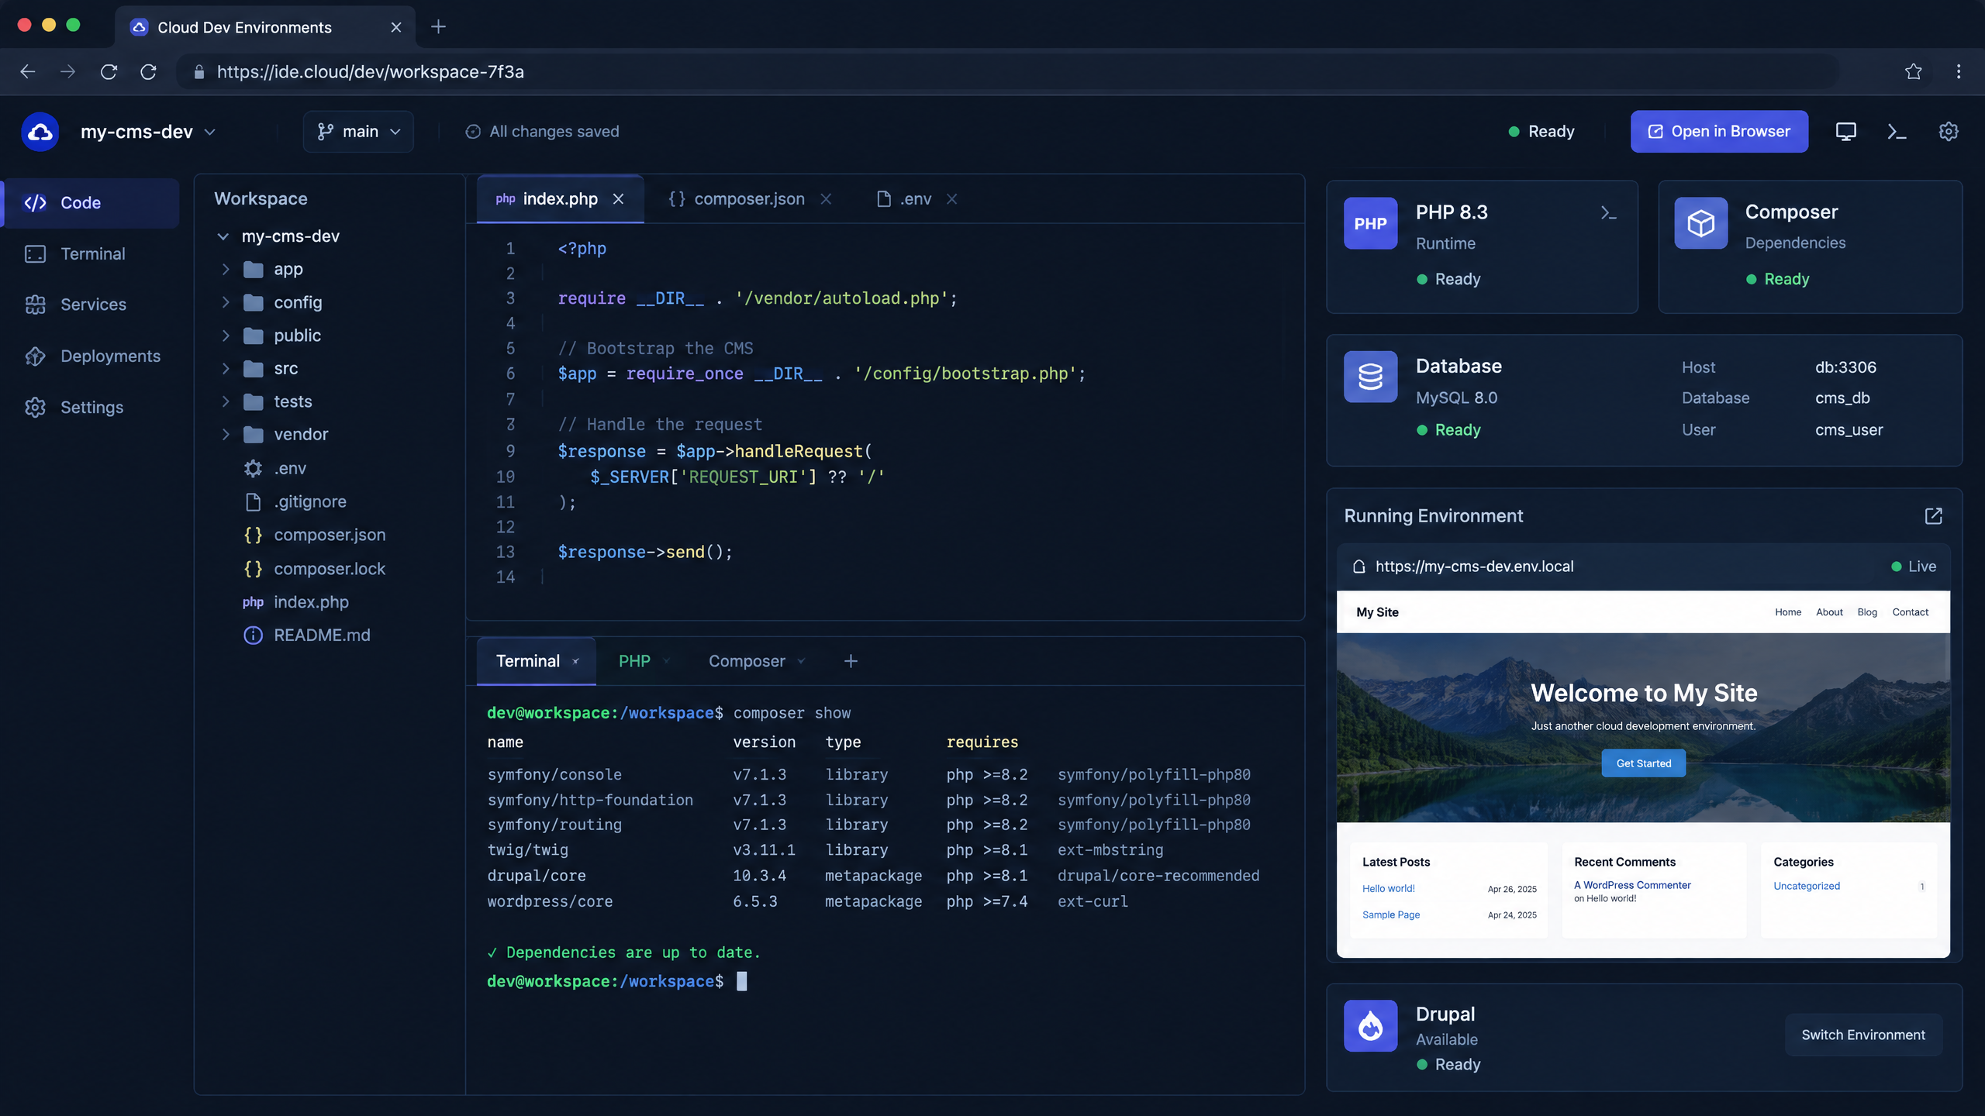Collapse the my-cms-dev root folder
The image size is (1985, 1116).
[x=223, y=236]
